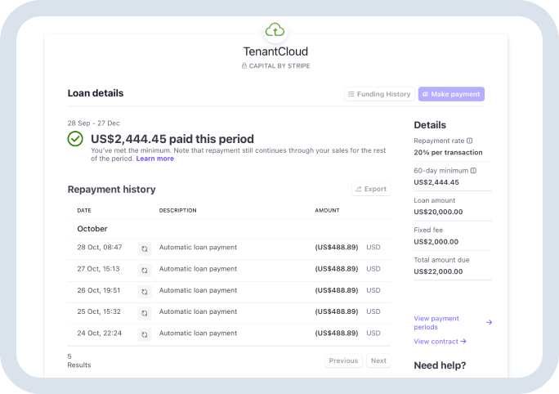The width and height of the screenshot is (559, 394).
Task: Click info icon beside Repayment rate
Action: click(x=470, y=141)
